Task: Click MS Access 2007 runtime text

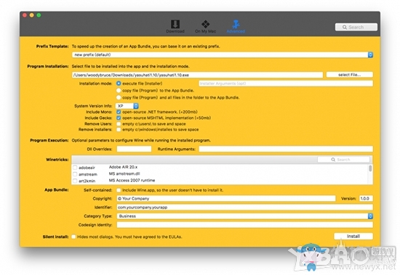Action: (132, 180)
